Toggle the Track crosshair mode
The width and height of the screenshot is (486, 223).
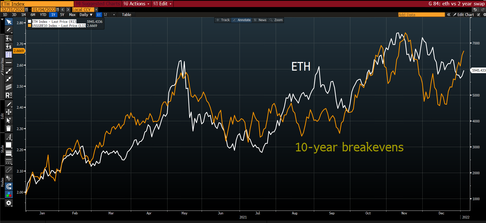point(223,20)
